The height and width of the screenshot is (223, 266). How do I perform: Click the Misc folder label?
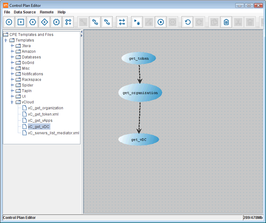click(26, 68)
